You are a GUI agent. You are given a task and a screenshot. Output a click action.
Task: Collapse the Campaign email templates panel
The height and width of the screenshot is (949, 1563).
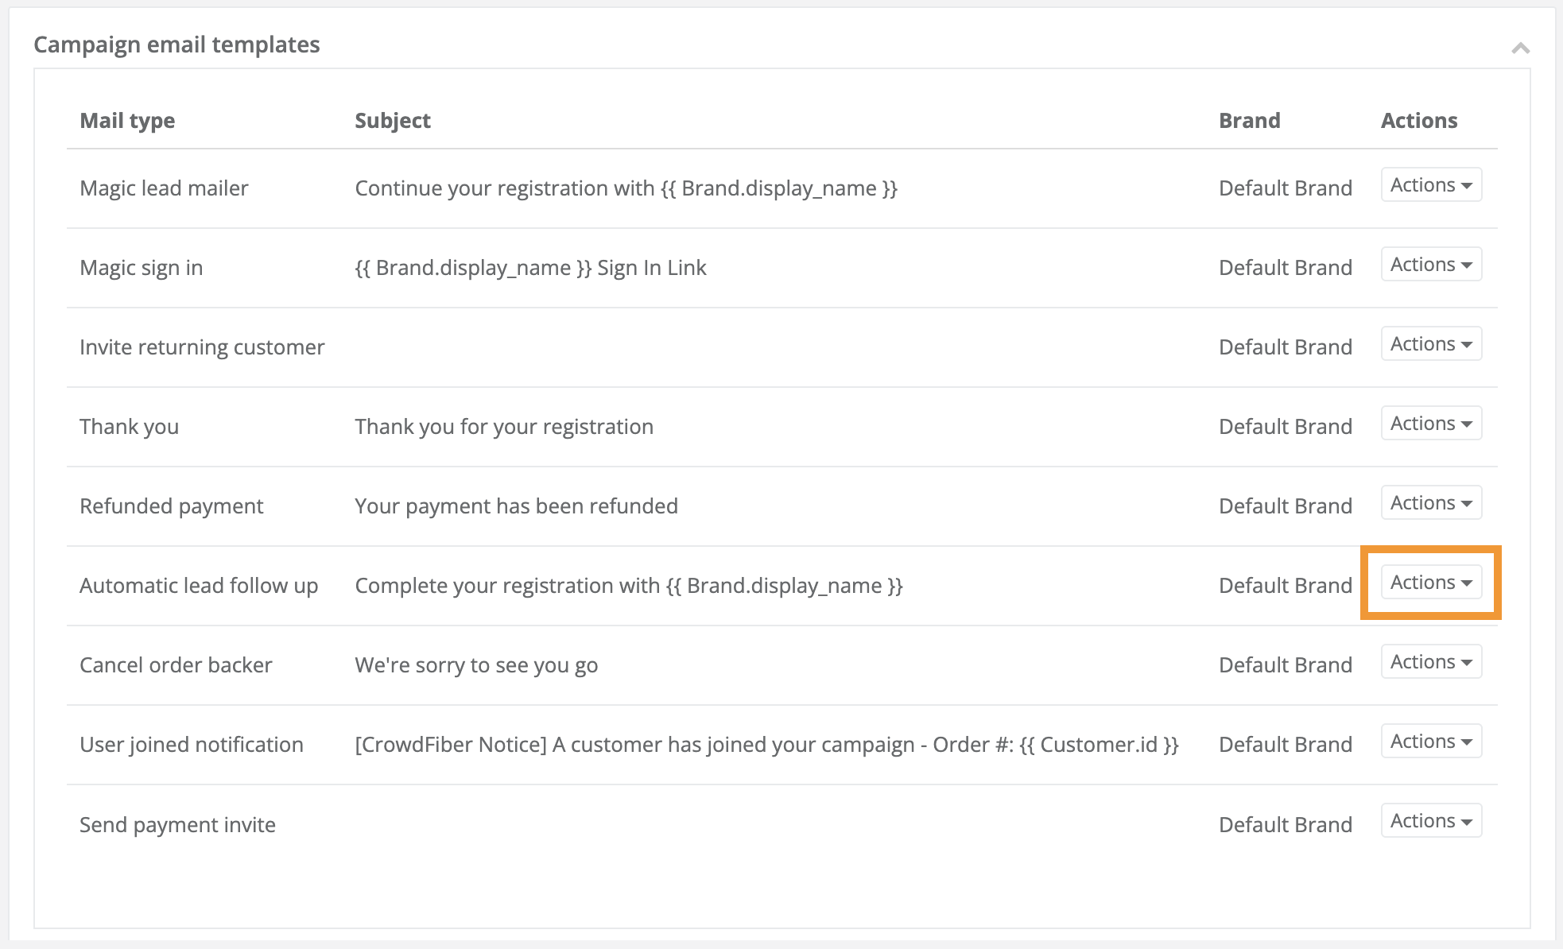[x=1520, y=48]
